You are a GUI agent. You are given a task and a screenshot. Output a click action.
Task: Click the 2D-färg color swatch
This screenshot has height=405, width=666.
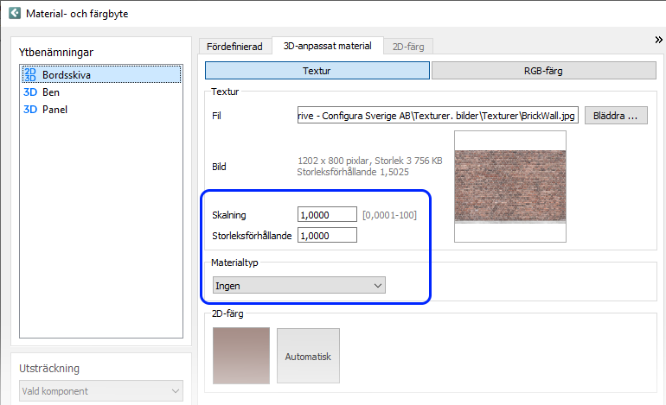click(x=241, y=356)
